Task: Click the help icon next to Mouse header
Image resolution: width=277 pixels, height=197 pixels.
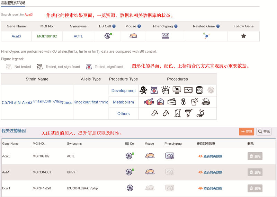Action: (139, 26)
